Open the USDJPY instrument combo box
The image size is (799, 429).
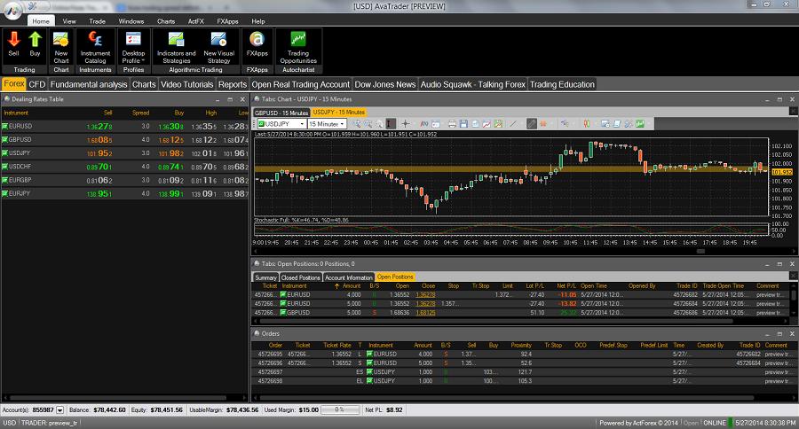[x=281, y=124]
